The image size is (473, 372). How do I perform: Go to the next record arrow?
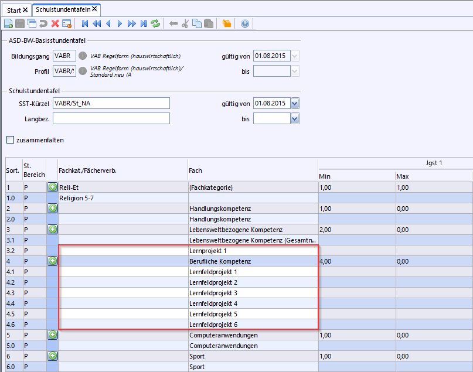120,23
